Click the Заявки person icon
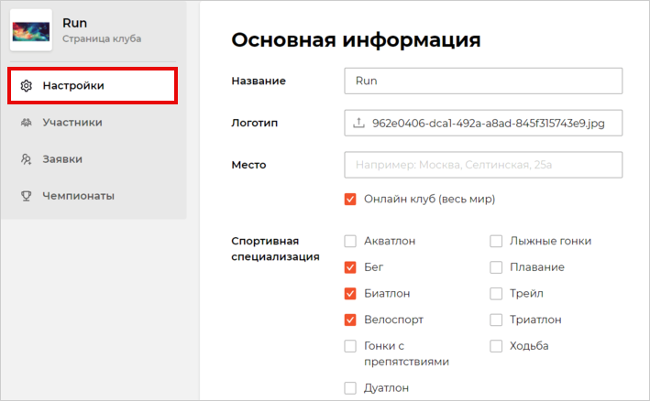This screenshot has height=401, width=650. [26, 159]
